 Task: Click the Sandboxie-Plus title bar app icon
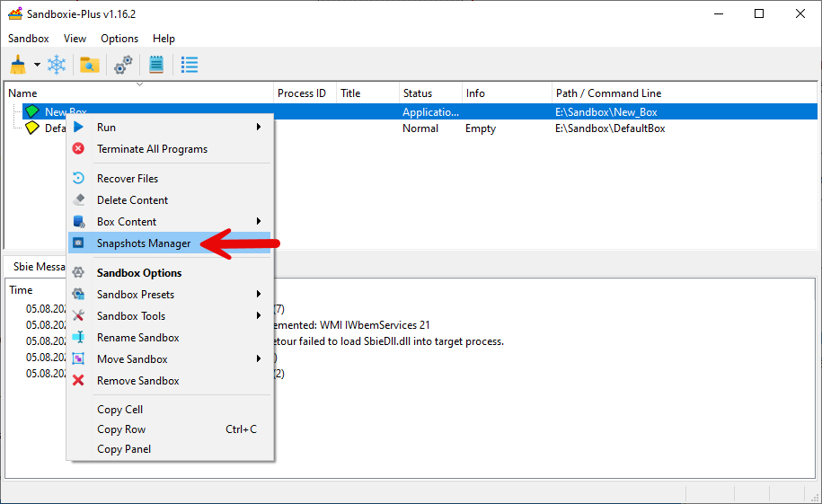(x=15, y=13)
